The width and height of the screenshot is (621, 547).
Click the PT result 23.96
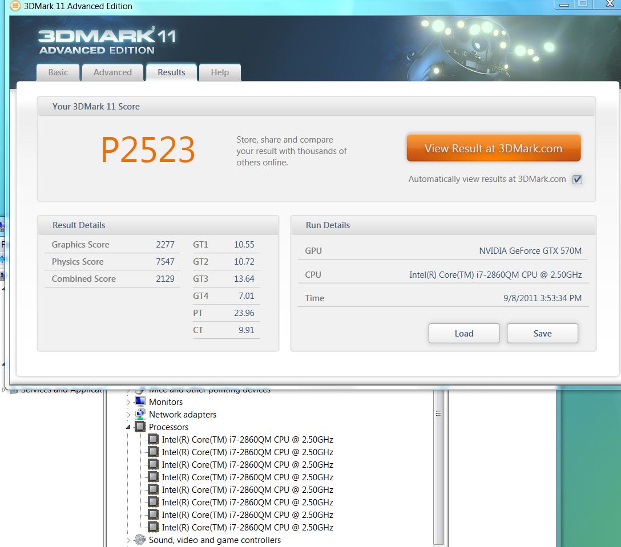(x=244, y=313)
